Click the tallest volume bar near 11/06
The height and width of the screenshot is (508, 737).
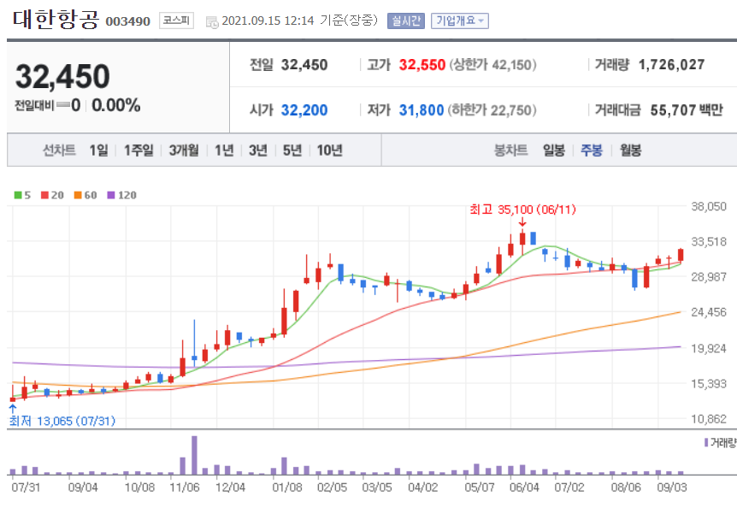click(x=194, y=455)
